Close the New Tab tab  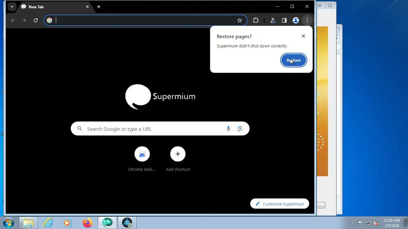pos(87,7)
